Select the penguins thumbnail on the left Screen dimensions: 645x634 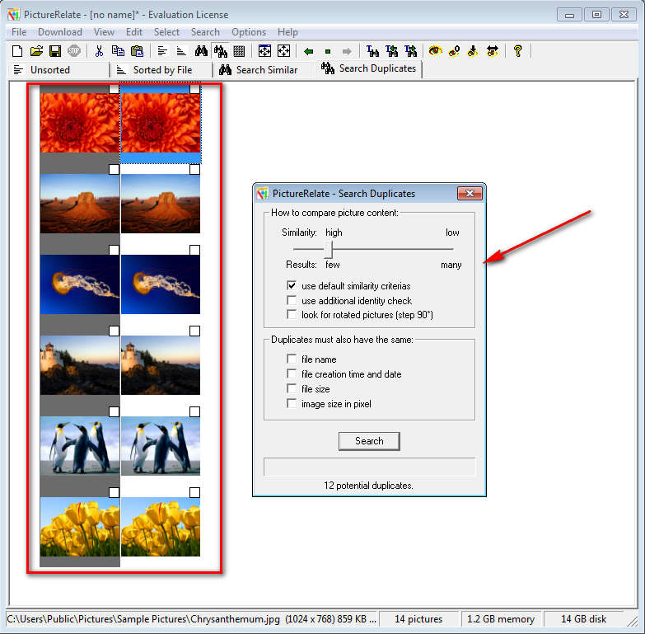(80, 446)
